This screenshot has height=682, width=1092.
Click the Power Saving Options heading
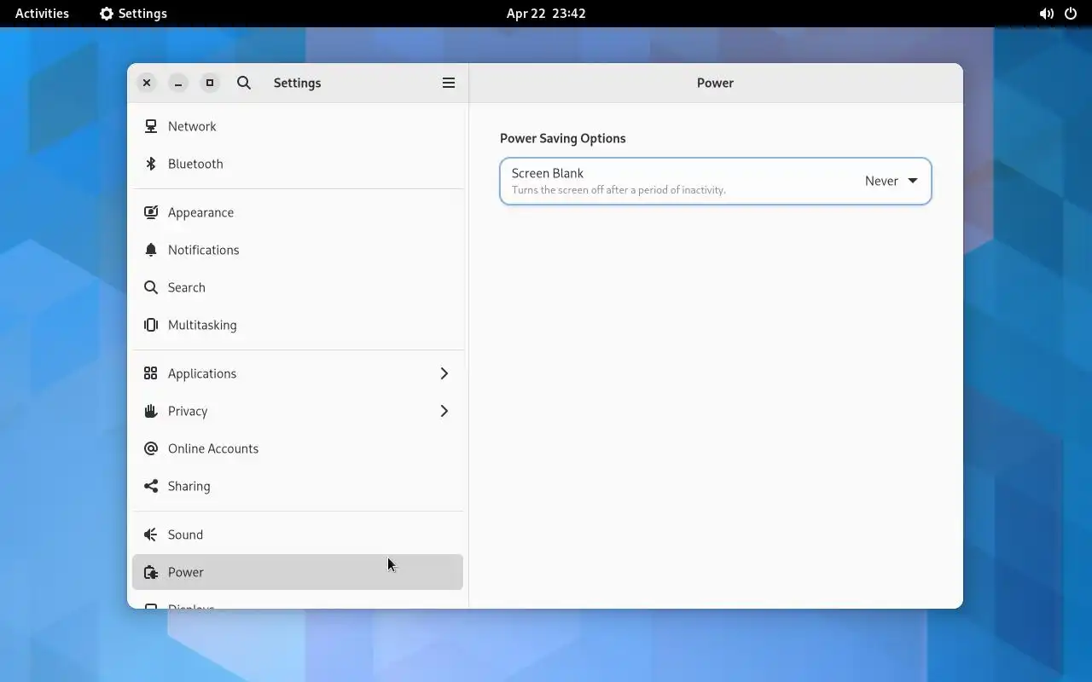coord(563,138)
